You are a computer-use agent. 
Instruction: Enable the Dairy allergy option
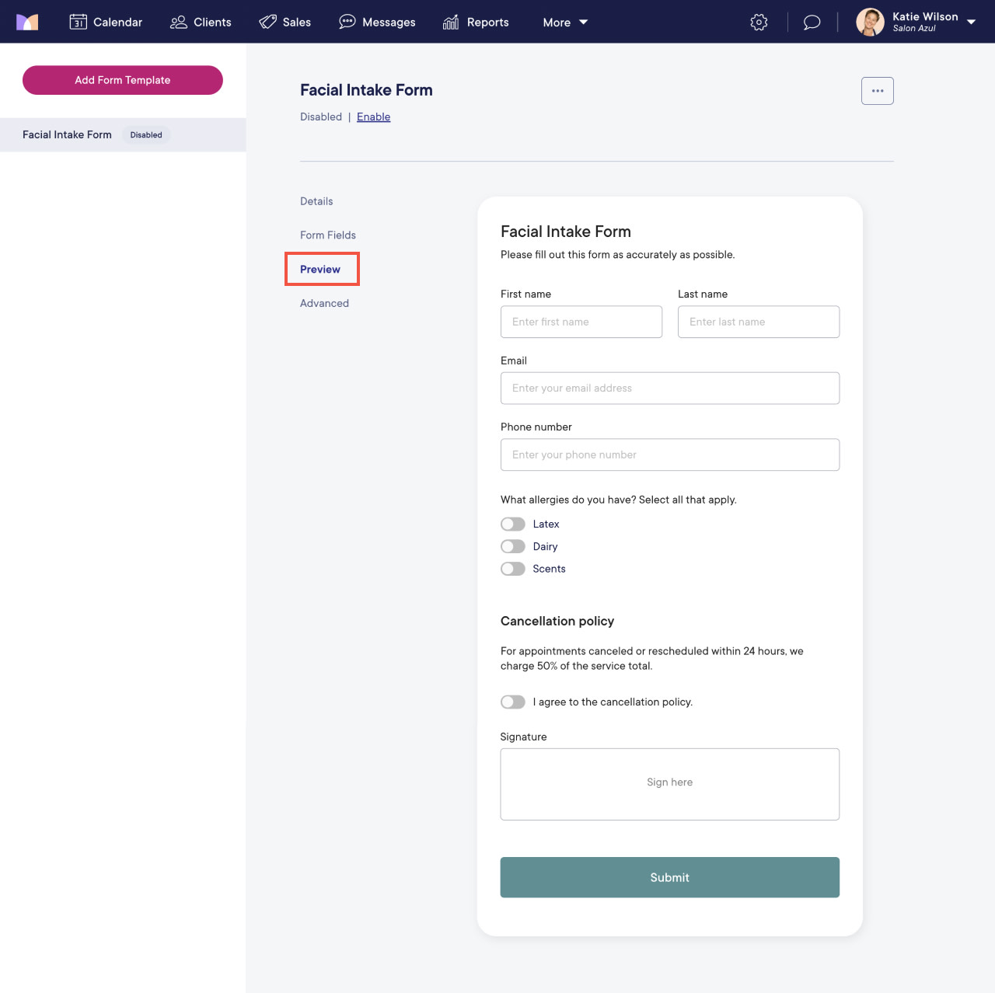[512, 546]
